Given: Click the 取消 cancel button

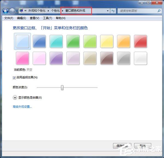Looking at the screenshot, I should (143, 146).
